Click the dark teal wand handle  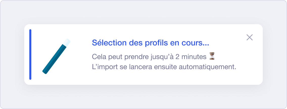point(54,59)
